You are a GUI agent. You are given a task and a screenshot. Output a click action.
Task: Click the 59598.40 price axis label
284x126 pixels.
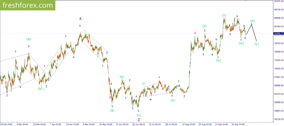tap(279, 102)
